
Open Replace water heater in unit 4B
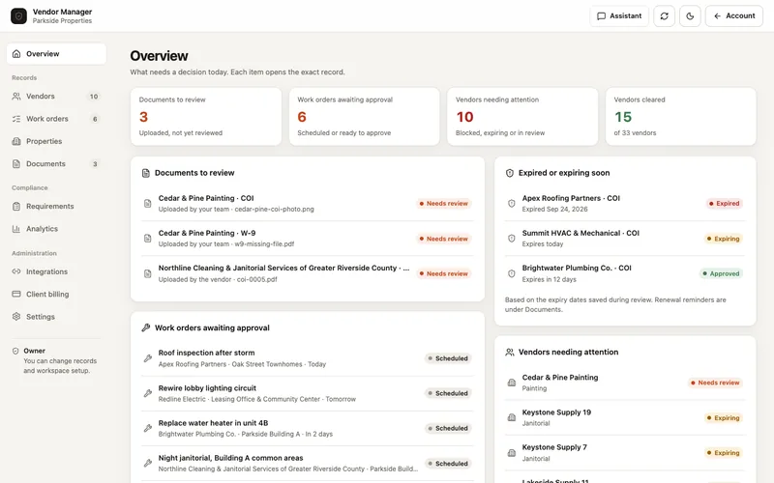pyautogui.click(x=307, y=428)
